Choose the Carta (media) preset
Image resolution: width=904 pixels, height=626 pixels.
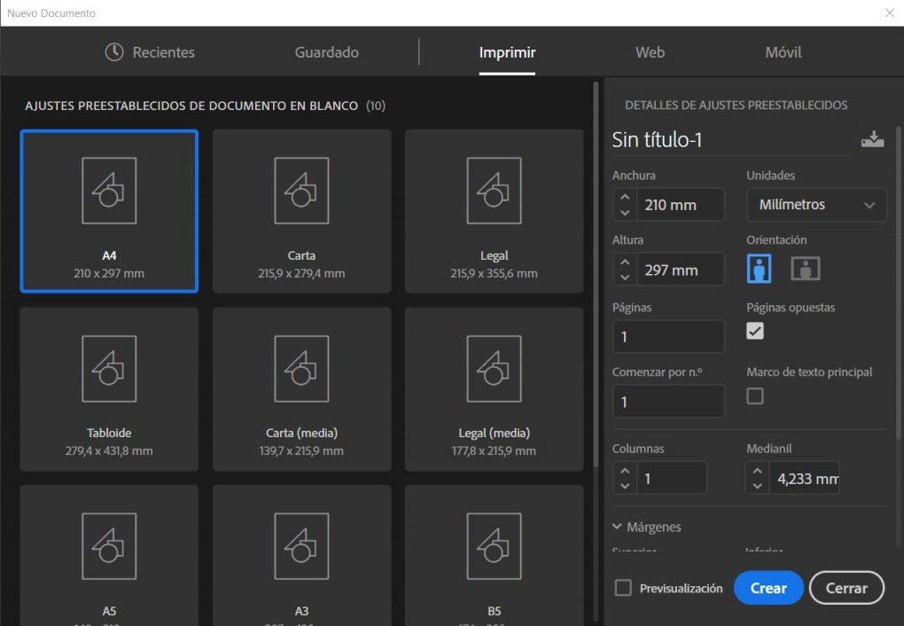point(301,387)
